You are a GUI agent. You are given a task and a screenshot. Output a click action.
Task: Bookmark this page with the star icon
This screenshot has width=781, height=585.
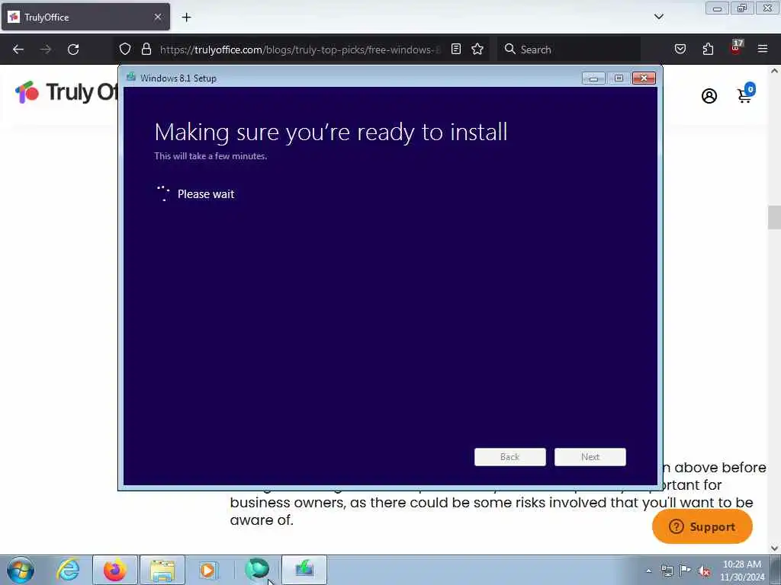click(477, 49)
